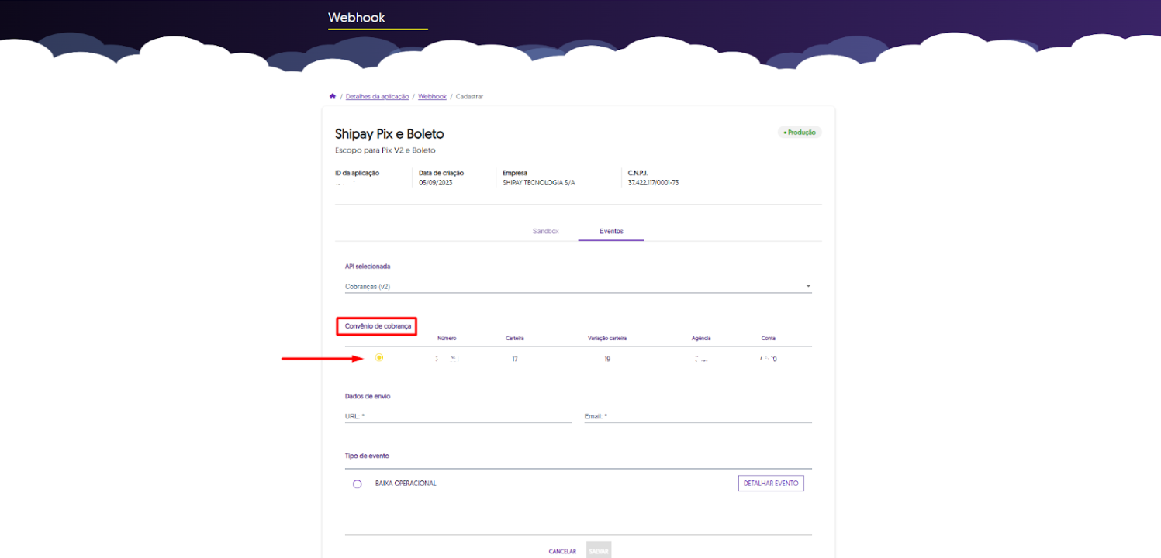Click the creation date 05/09/2023

[435, 183]
